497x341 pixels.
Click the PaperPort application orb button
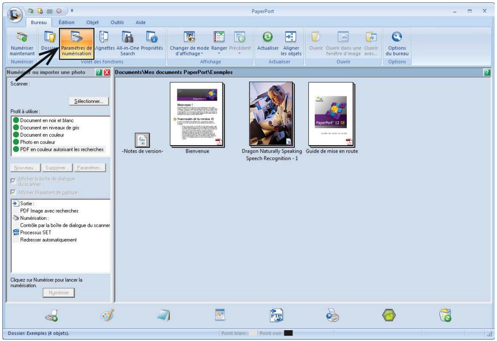point(14,14)
